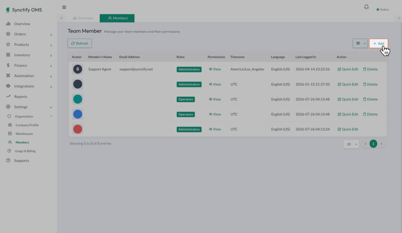Click Administrators badge in Support Agent row
402x233 pixels.
[x=189, y=69]
